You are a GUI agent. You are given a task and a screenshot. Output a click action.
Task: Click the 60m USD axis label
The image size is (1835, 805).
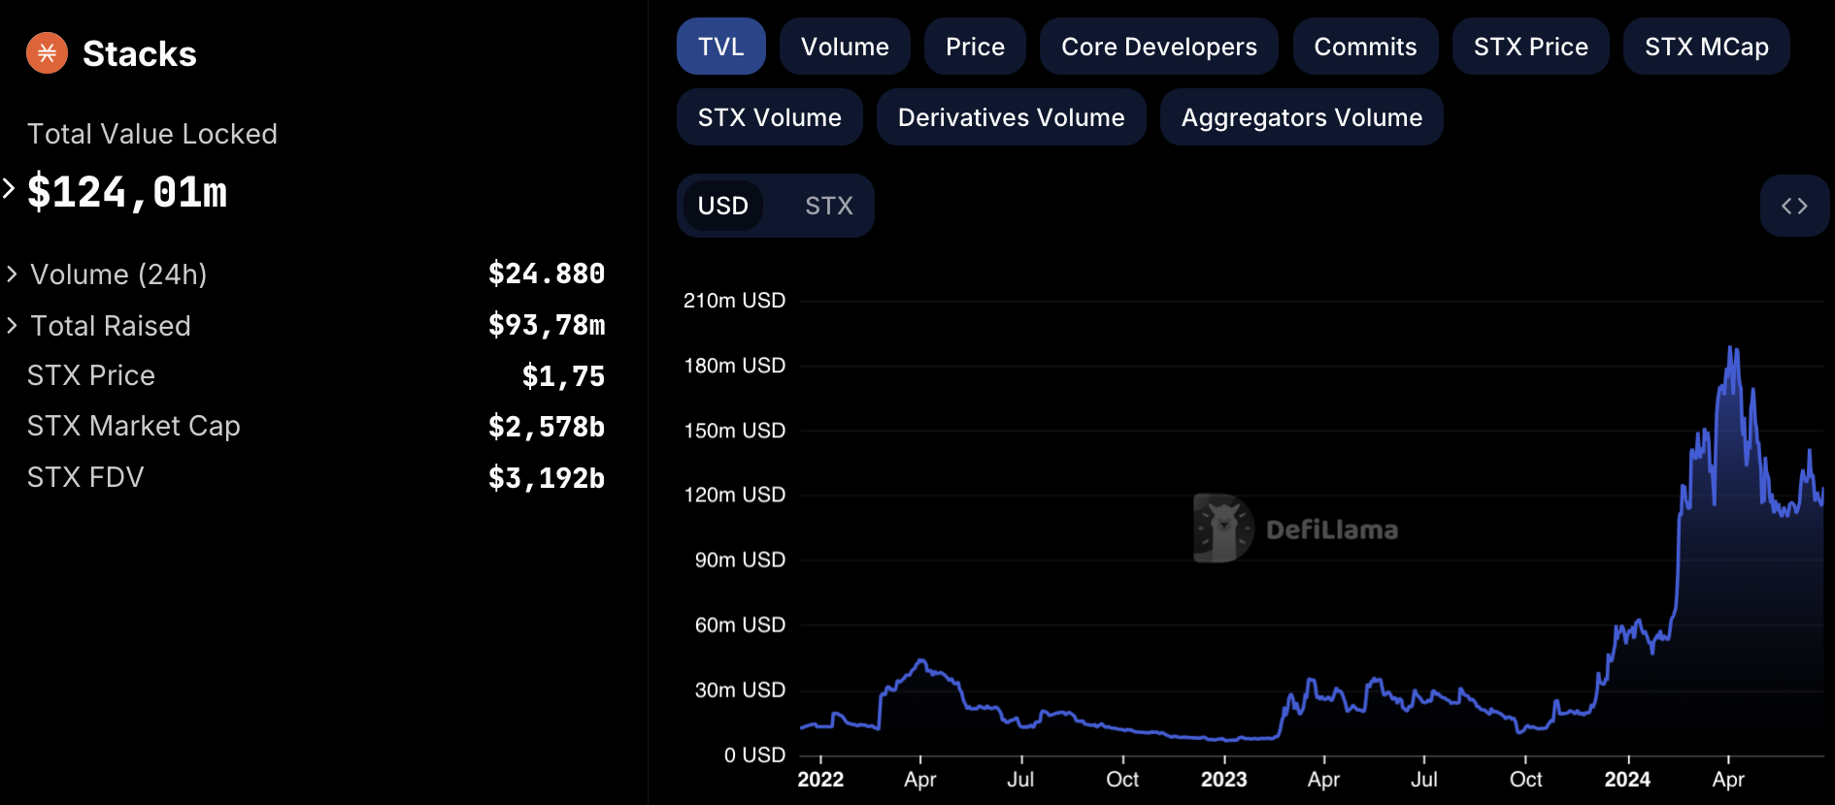pyautogui.click(x=740, y=625)
